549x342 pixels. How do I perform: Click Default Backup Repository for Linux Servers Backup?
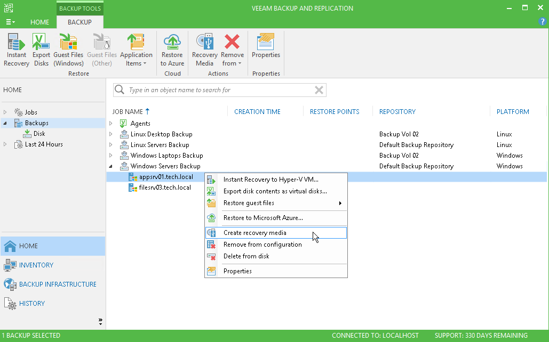click(416, 145)
